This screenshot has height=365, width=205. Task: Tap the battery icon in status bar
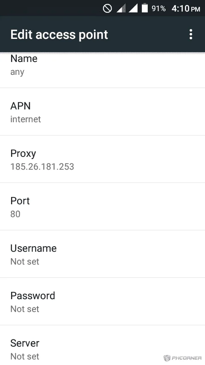(x=145, y=8)
